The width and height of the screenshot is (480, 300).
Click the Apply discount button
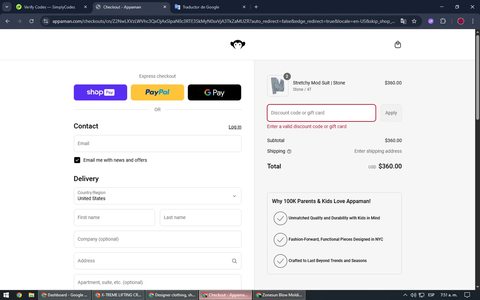(x=391, y=113)
